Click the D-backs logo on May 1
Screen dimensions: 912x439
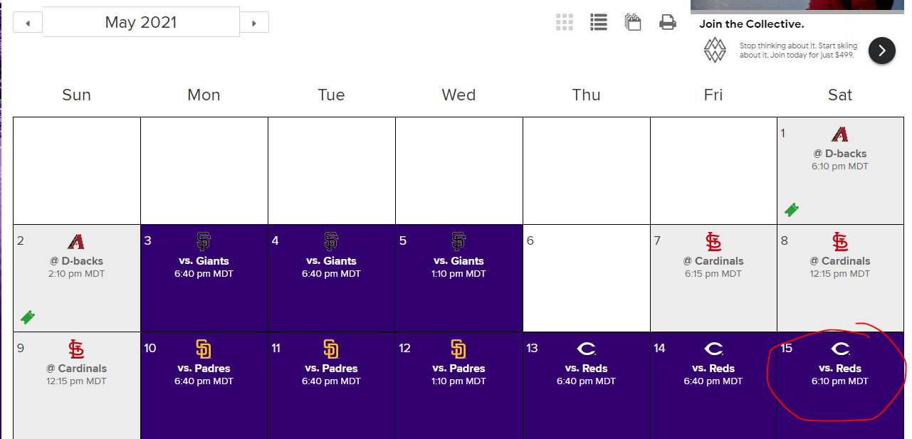[840, 134]
